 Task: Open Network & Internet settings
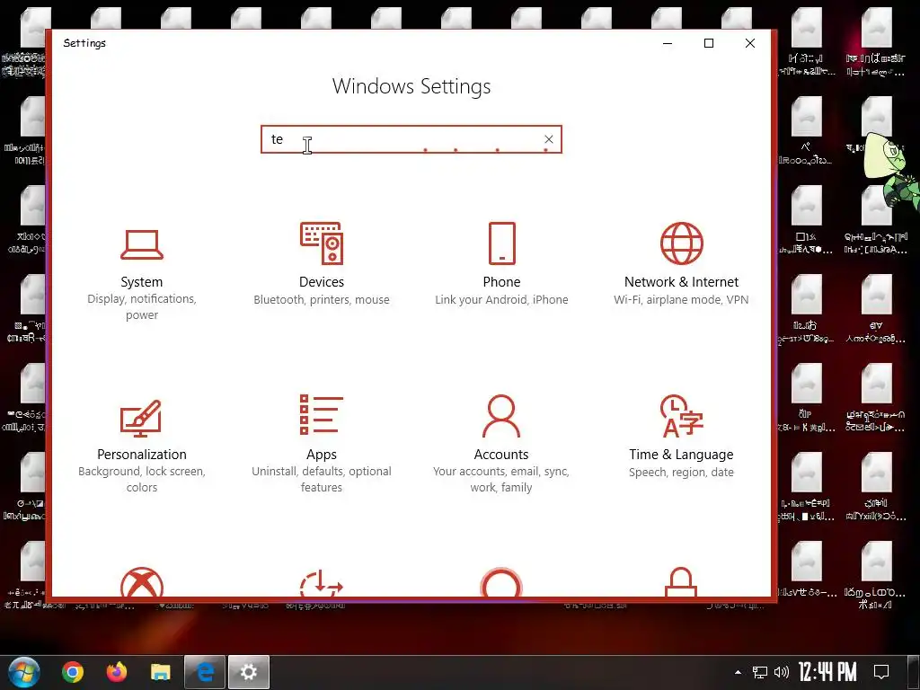681,265
